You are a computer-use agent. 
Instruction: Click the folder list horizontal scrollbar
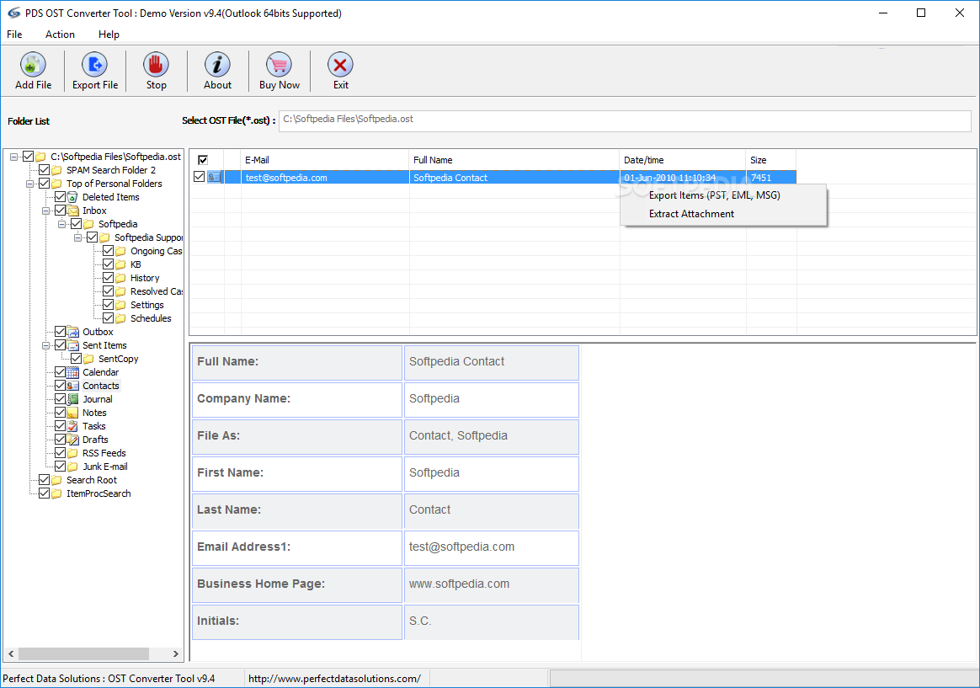point(83,653)
